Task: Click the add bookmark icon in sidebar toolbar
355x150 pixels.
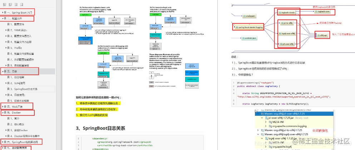Action: click(16, 5)
